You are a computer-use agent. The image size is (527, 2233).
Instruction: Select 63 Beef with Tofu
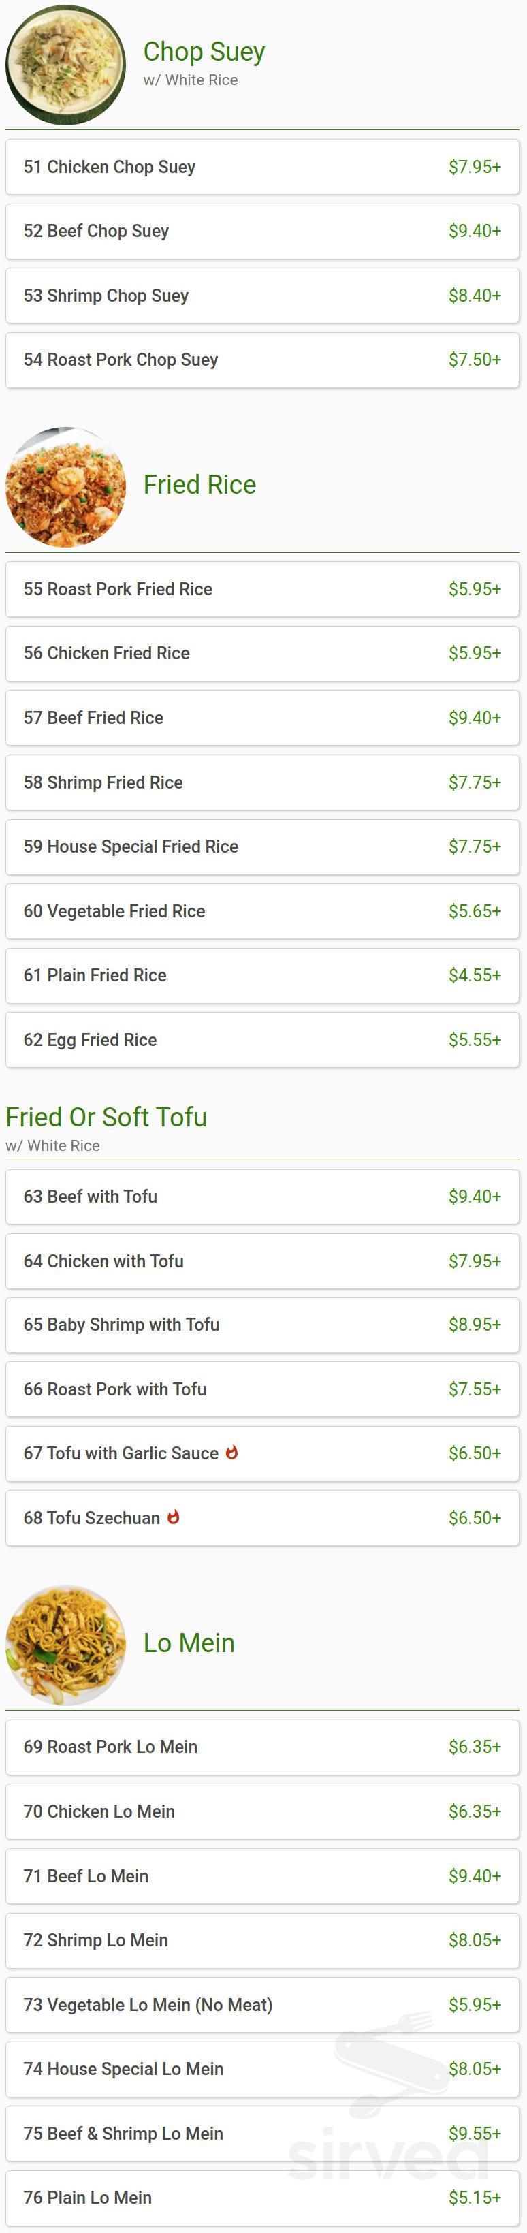261,1197
